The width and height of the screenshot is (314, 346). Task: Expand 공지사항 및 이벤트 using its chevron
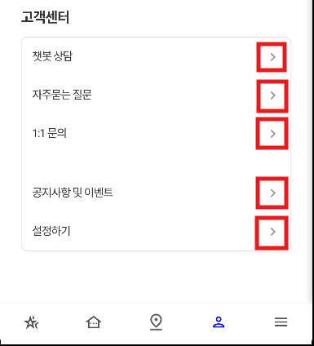pos(273,193)
